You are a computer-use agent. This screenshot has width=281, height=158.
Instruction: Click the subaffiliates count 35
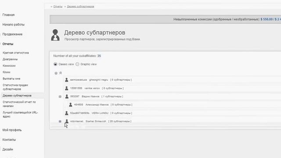99,56
